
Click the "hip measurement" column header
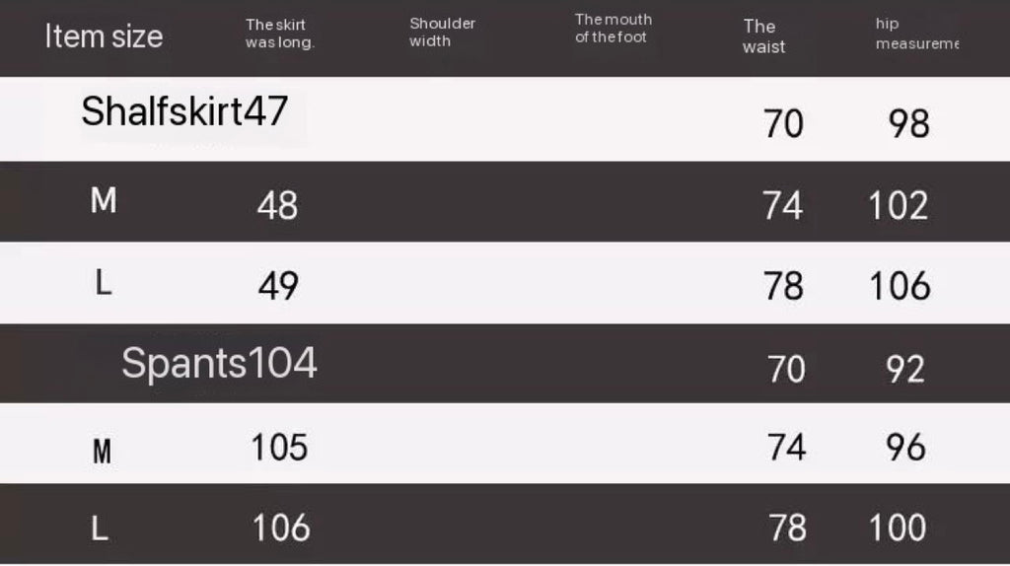pyautogui.click(x=915, y=34)
